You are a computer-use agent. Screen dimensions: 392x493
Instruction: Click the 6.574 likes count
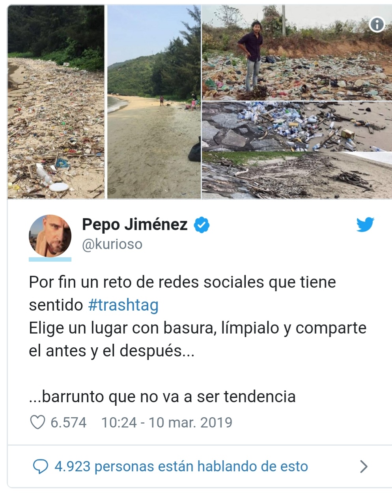[69, 422]
